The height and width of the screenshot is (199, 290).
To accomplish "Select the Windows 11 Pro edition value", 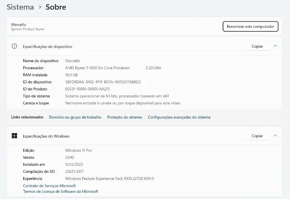I will [78, 150].
